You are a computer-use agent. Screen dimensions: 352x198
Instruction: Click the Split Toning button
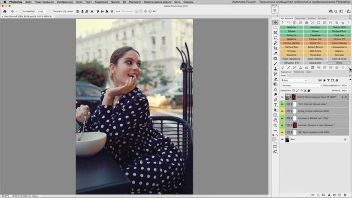(315, 51)
